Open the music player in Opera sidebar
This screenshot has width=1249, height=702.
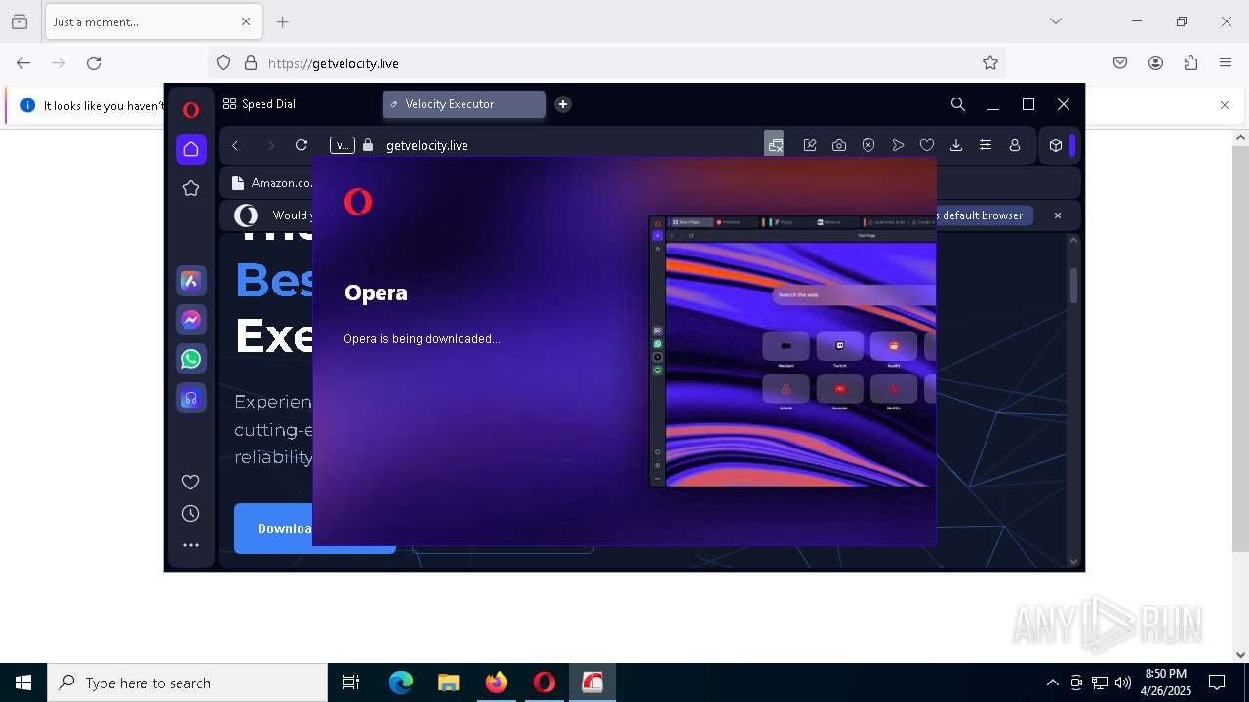[191, 398]
